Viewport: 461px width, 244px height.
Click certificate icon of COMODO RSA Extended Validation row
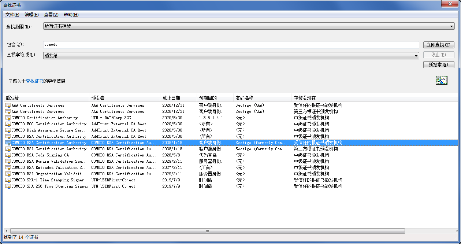8,168
